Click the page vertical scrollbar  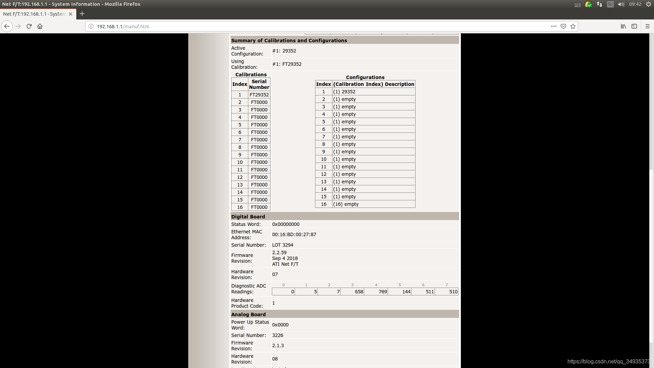coord(652,256)
